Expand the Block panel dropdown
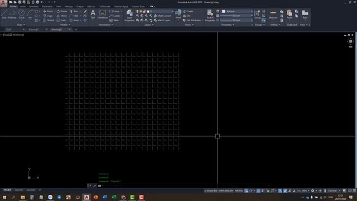Viewport: 357px width, 201px height. click(189, 25)
